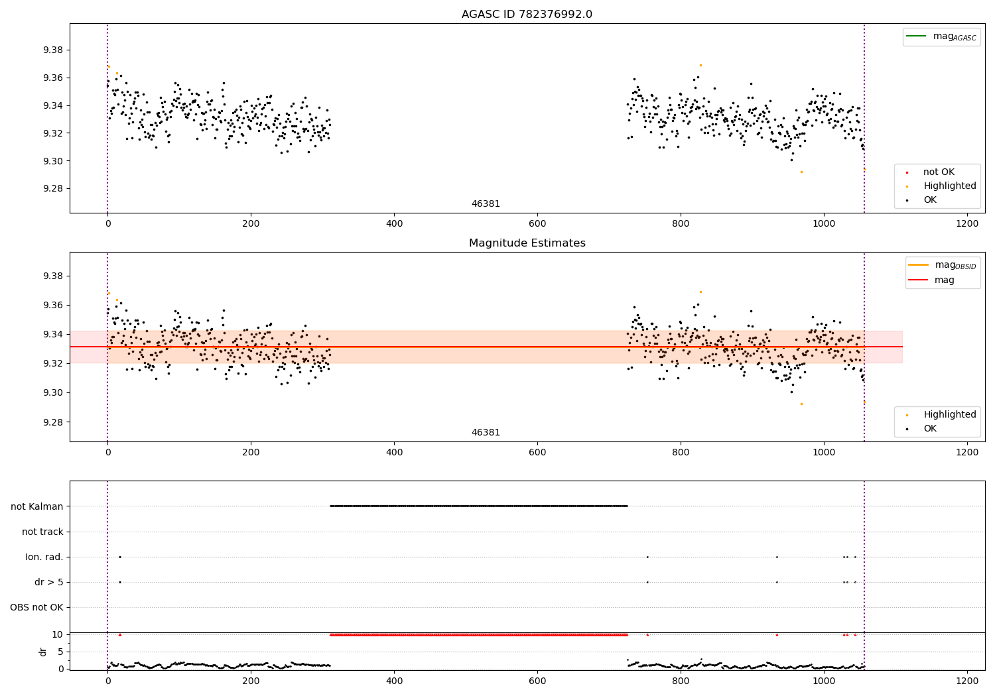The height and width of the screenshot is (696, 995).
Task: Click the "46381" label in AGASC ID plot
Action: [486, 204]
